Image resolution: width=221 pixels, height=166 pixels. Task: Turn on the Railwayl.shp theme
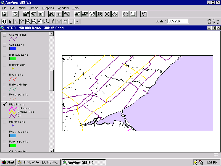pyautogui.click(x=5, y=85)
